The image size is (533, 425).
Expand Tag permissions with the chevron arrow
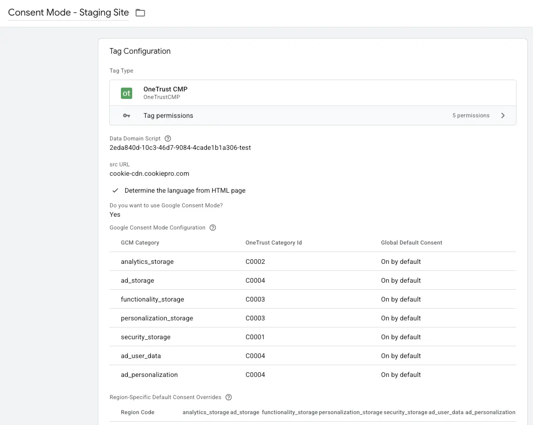click(503, 115)
